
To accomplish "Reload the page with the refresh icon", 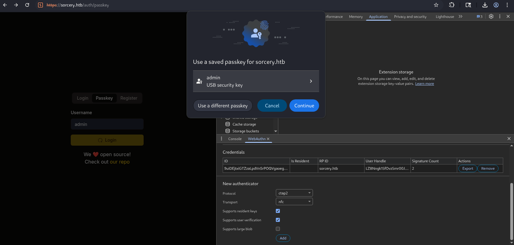I will [x=27, y=5].
